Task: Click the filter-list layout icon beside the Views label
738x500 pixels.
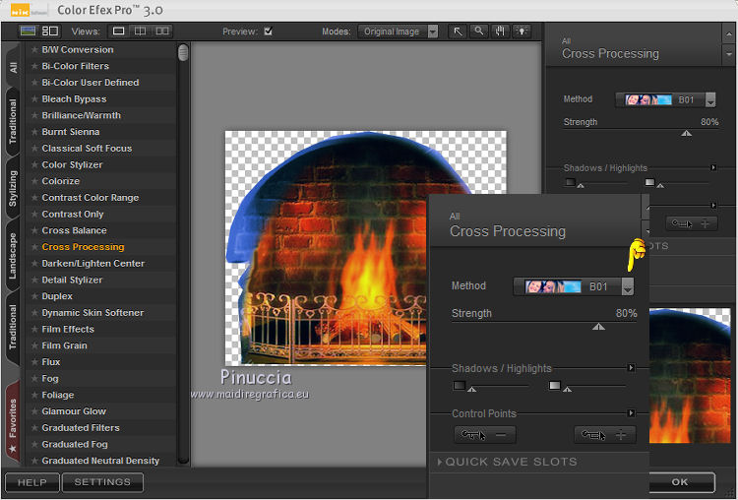Action: [x=50, y=31]
